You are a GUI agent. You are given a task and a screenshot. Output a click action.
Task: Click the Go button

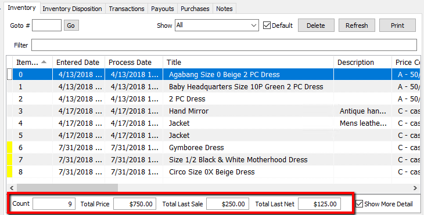pos(71,25)
